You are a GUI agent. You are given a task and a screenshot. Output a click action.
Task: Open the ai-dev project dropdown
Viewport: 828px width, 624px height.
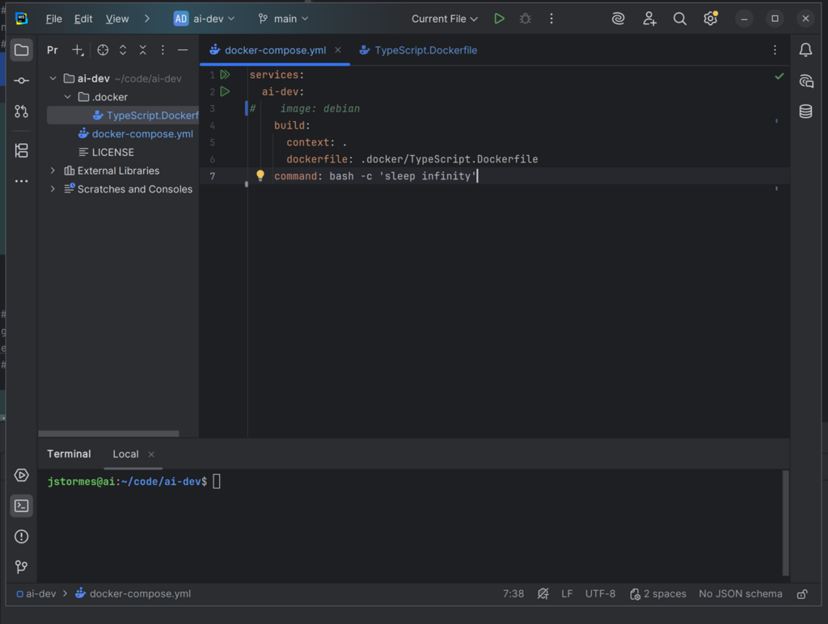205,19
